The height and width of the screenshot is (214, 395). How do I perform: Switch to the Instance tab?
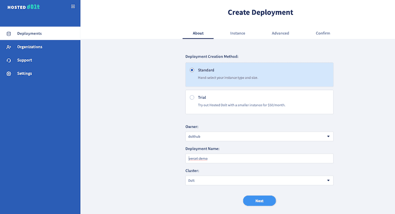(x=238, y=33)
